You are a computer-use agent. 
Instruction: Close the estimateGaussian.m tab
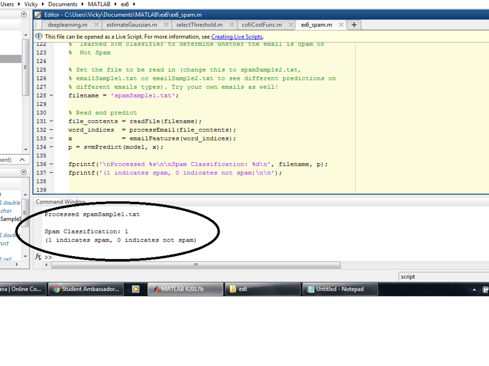pos(166,25)
